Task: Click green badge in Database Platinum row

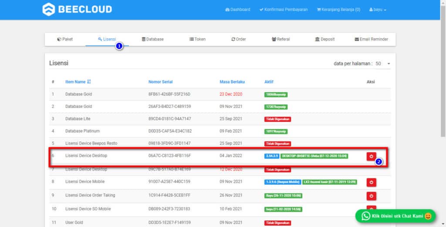Action: click(276, 131)
